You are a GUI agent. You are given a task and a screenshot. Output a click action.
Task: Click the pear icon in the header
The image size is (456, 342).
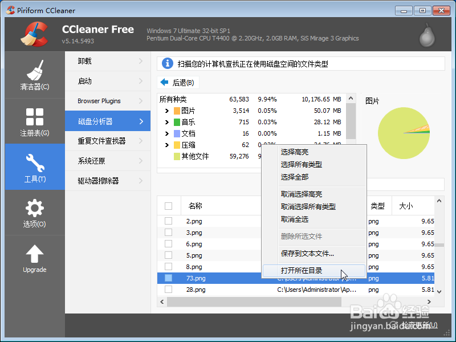coord(427,35)
